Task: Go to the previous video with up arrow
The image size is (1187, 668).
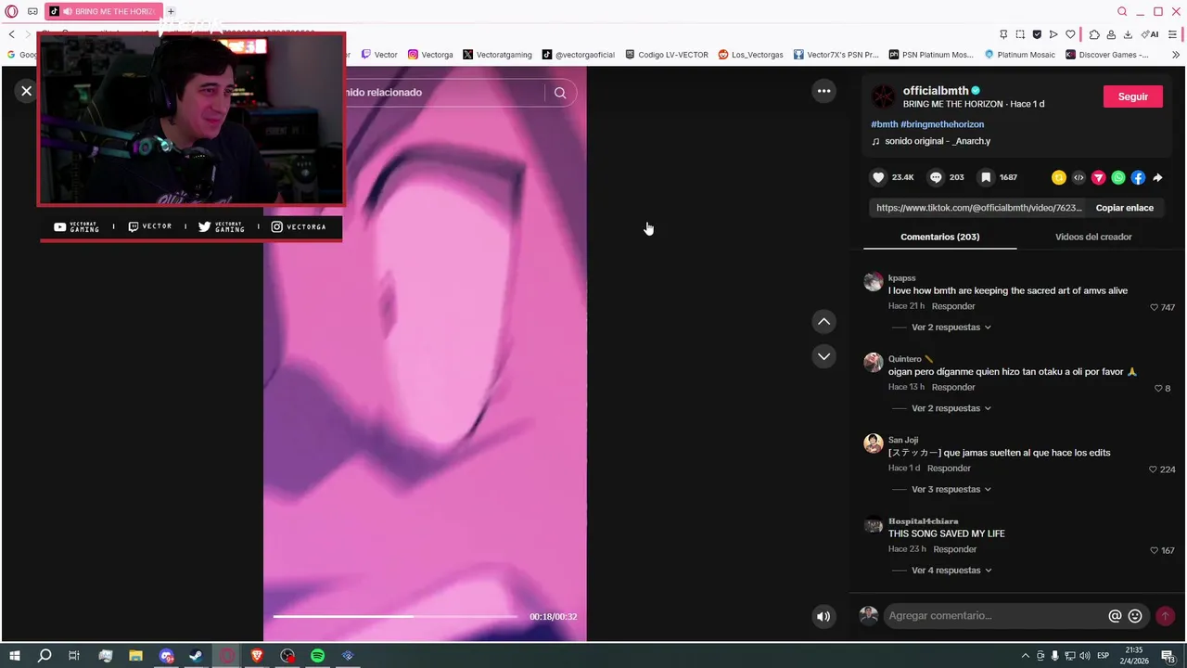Action: click(823, 322)
